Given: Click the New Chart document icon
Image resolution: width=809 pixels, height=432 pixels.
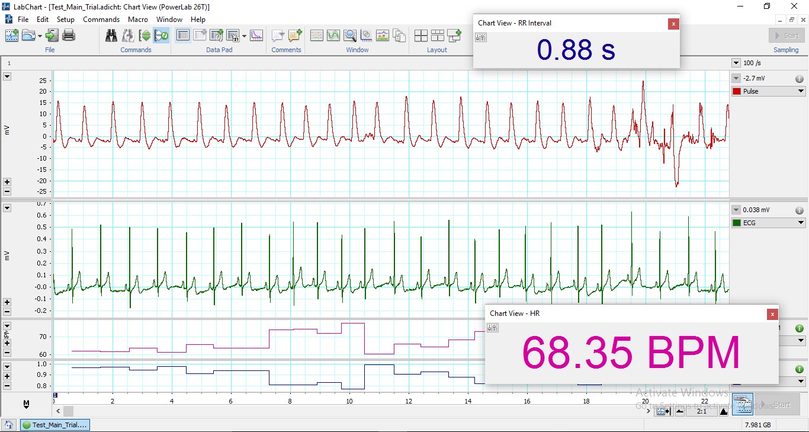Looking at the screenshot, I should pyautogui.click(x=12, y=36).
